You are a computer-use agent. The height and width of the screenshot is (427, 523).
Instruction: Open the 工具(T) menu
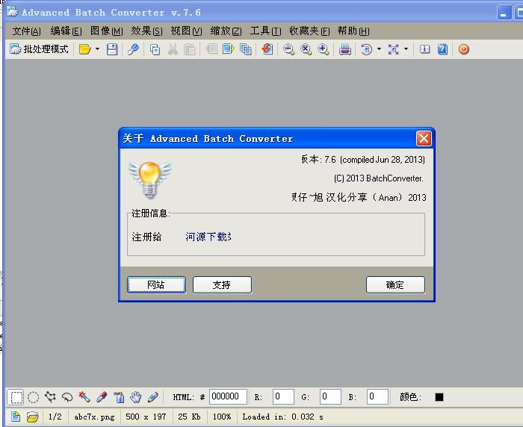click(265, 31)
